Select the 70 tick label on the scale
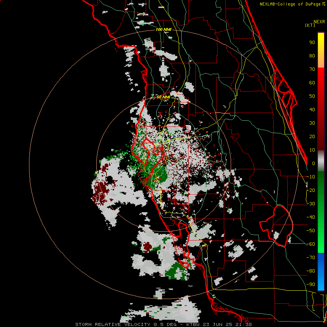327x327 pixels. pyautogui.click(x=312, y=69)
